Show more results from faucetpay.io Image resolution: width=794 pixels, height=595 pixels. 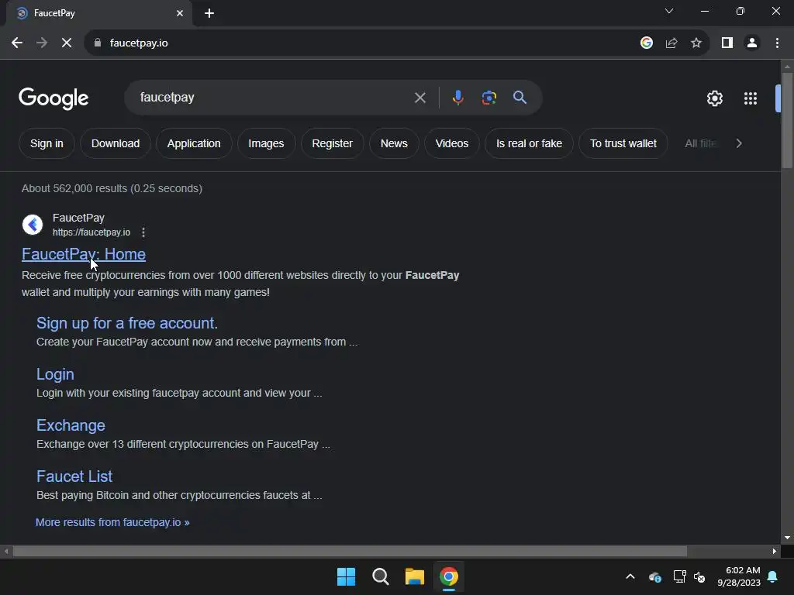point(112,522)
